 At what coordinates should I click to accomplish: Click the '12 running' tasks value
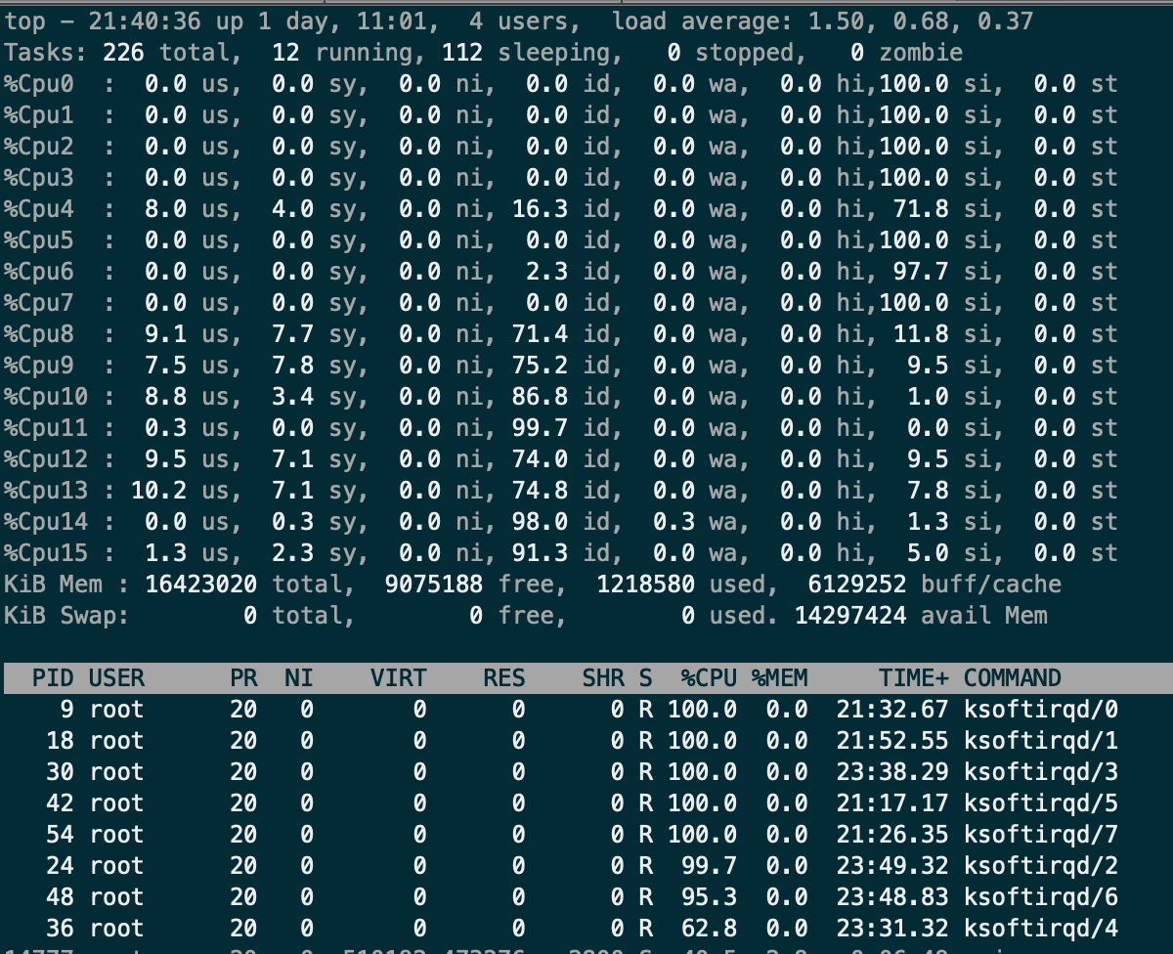coord(342,53)
